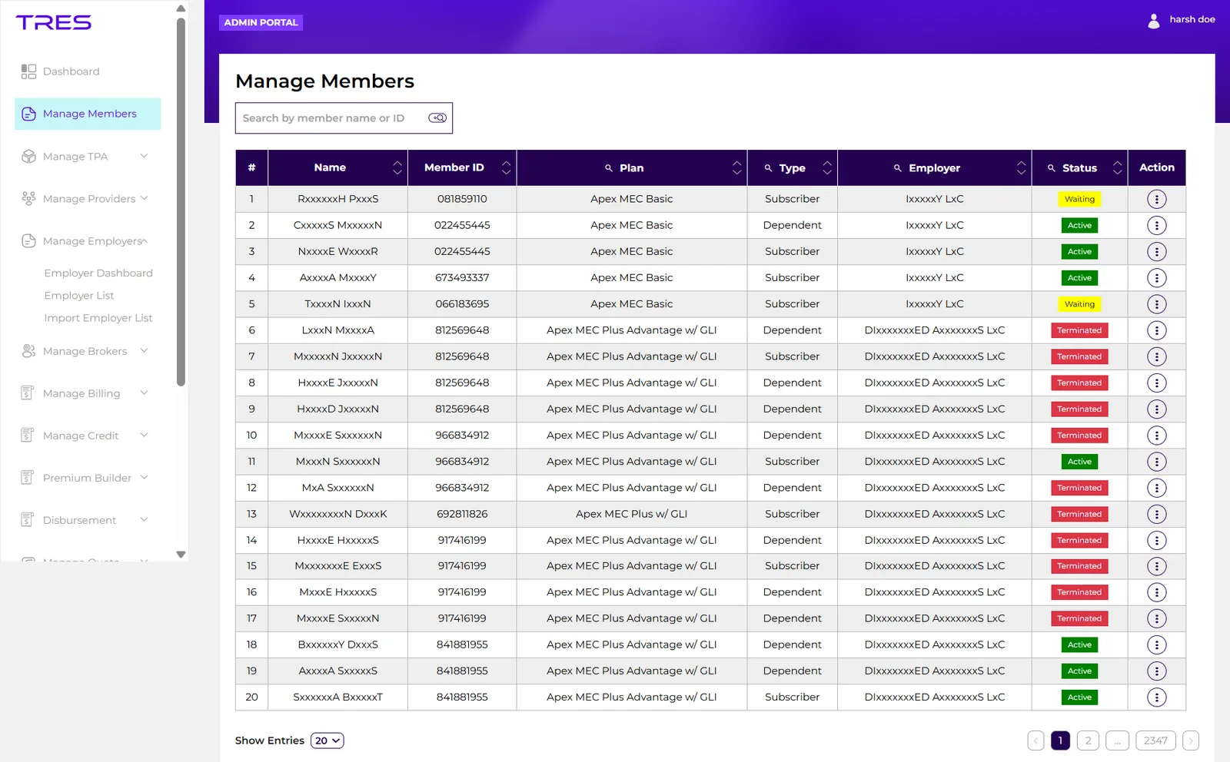Viewport: 1230px width, 762px height.
Task: Open the Dashboard sidebar icon
Action: pos(28,71)
